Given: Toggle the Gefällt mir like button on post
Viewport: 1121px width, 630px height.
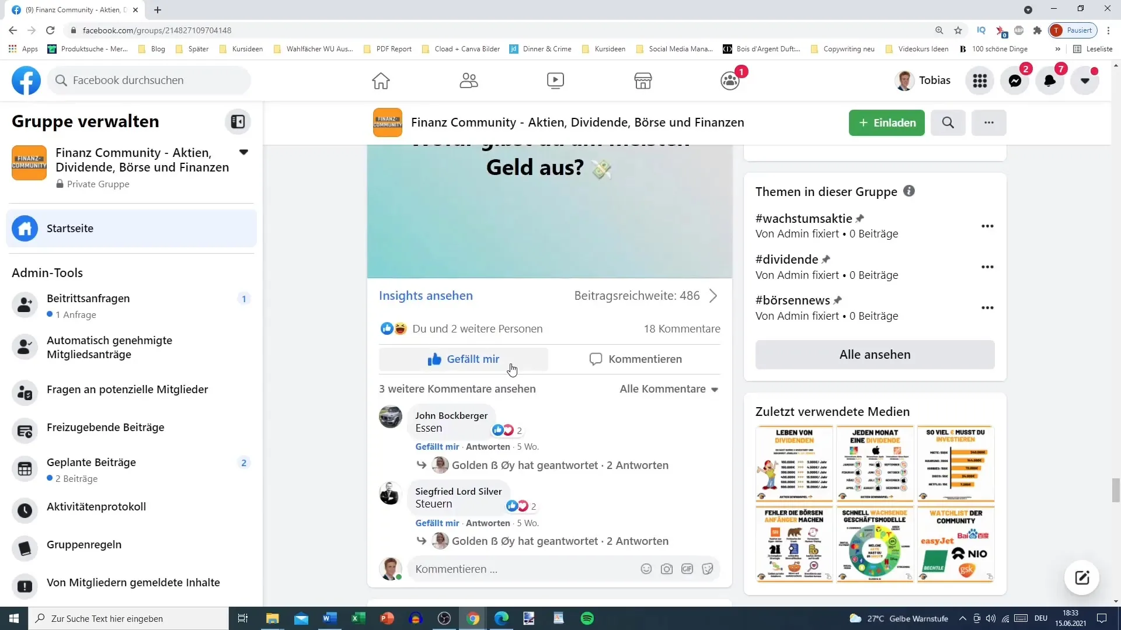Looking at the screenshot, I should [464, 359].
